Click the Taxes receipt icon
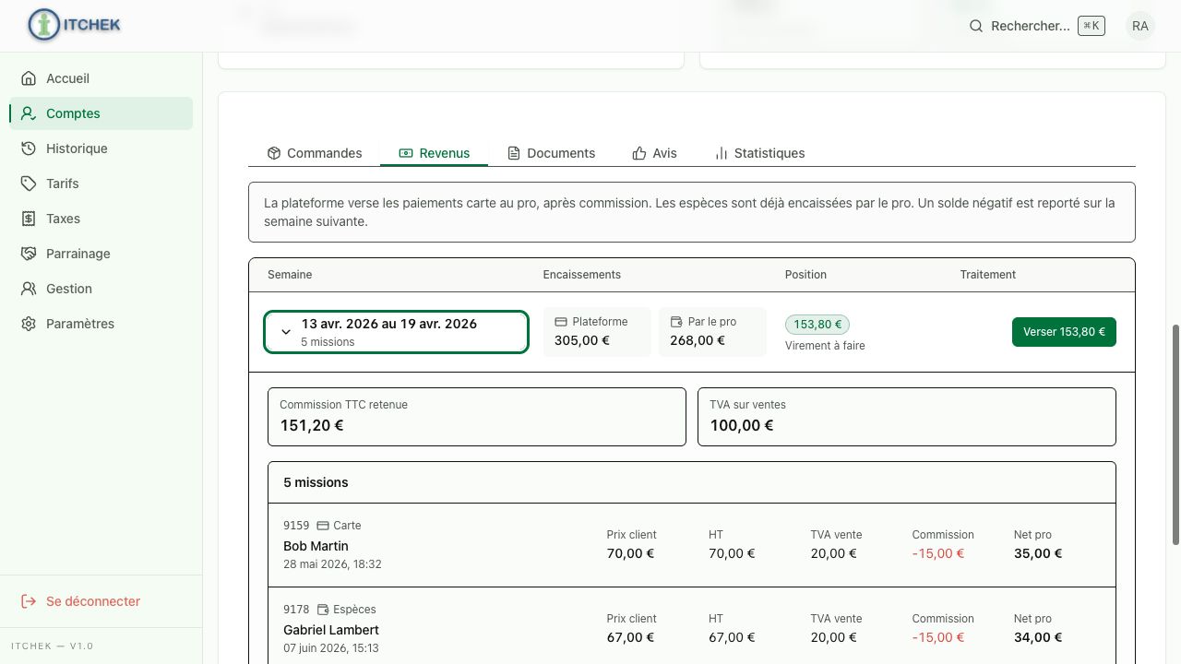1181x664 pixels. tap(29, 219)
